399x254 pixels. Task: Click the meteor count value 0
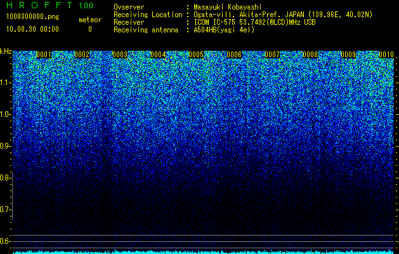90,29
